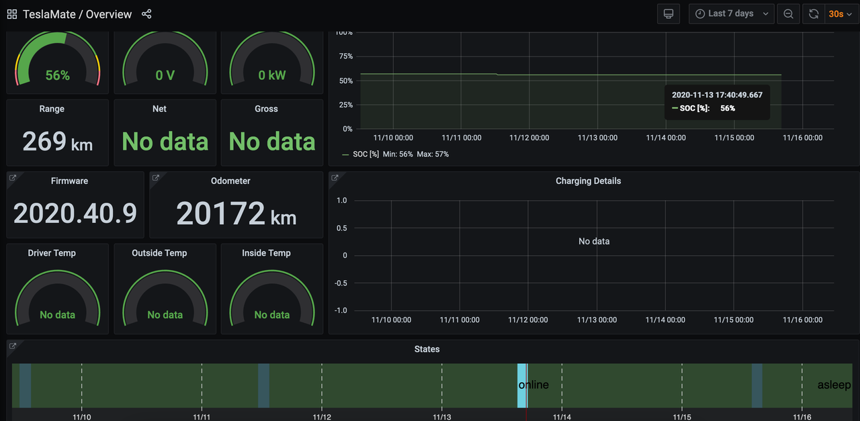Expand the 30s refresh interval dropdown
This screenshot has height=421, width=860.
841,14
